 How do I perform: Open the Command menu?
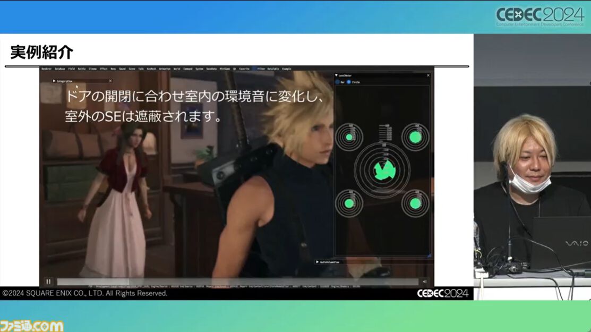coord(187,69)
